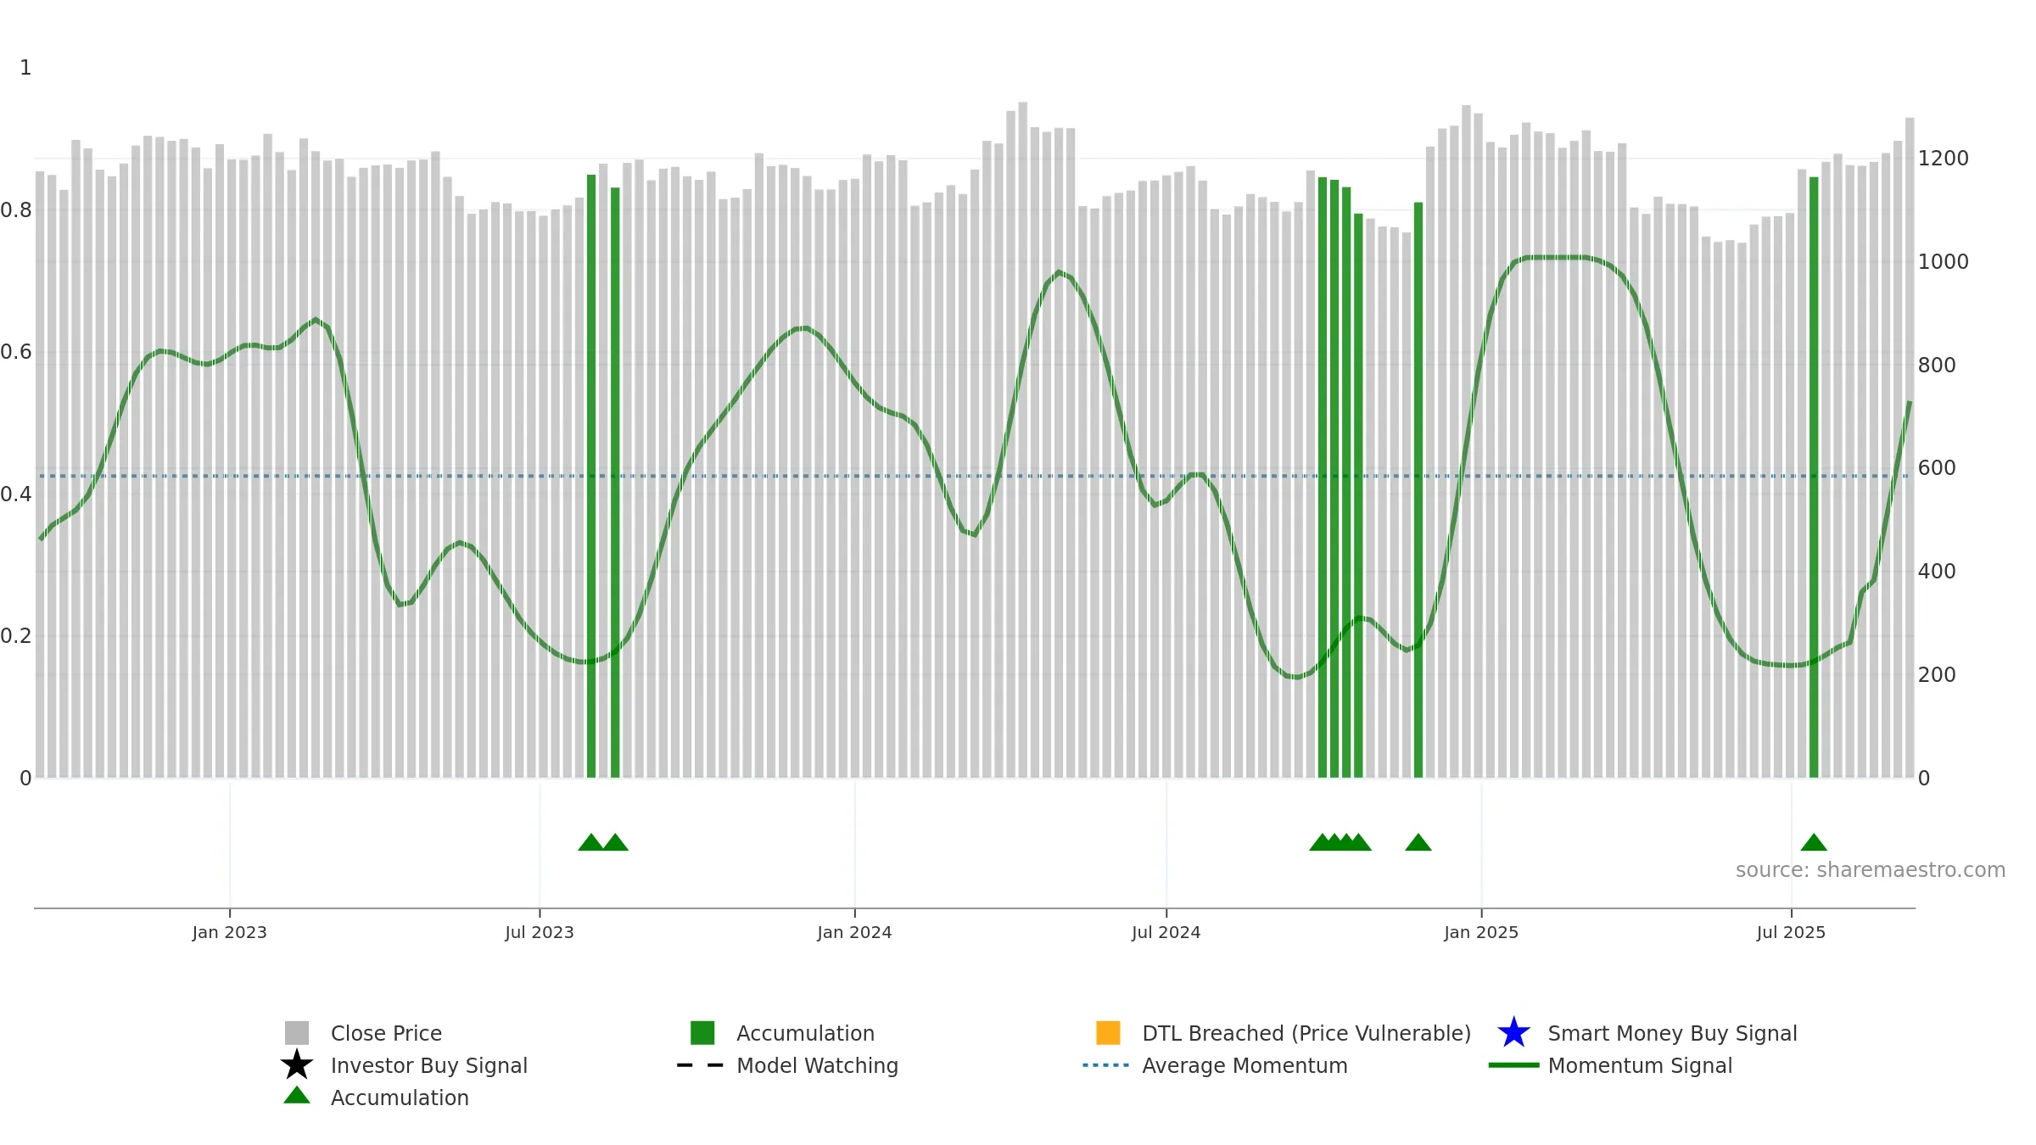The width and height of the screenshot is (2036, 1145).
Task: Click the orange DTL Breached legend swatch
Action: pos(1108,1032)
